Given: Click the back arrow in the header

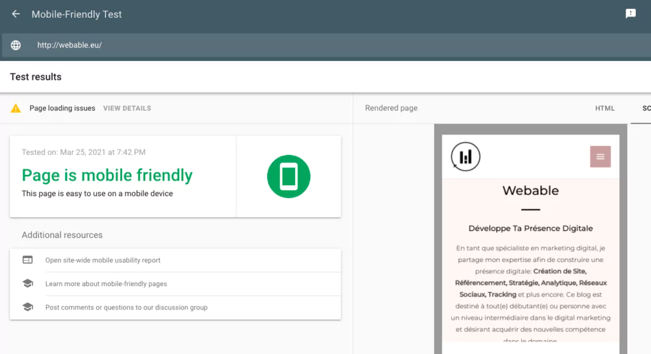Looking at the screenshot, I should click(x=16, y=14).
